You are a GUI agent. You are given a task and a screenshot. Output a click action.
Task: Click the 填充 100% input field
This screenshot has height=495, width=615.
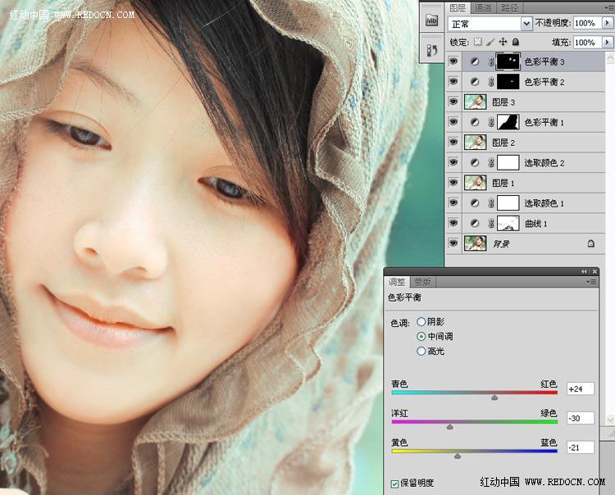tap(588, 42)
